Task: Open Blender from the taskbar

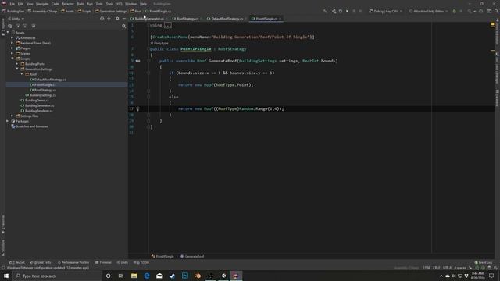Action: [x=198, y=276]
